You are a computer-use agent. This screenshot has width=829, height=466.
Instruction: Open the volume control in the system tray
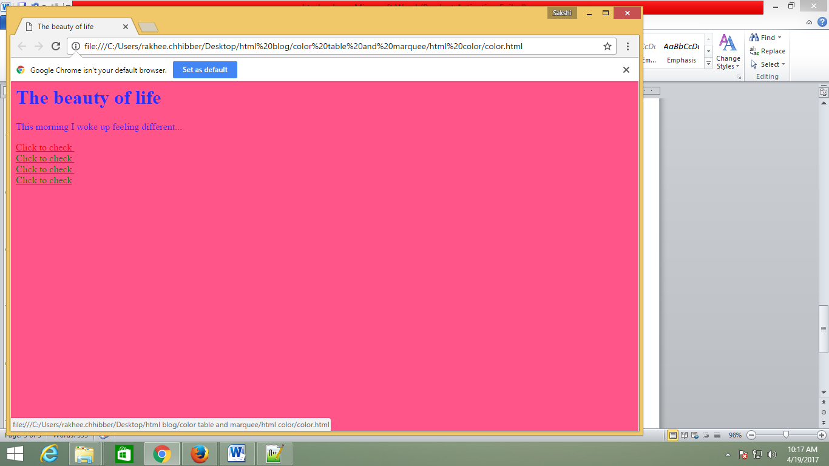coord(772,455)
